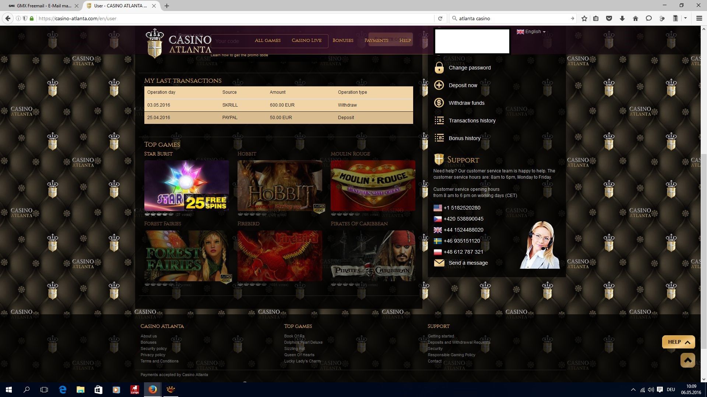Open a new browser tab

(167, 6)
